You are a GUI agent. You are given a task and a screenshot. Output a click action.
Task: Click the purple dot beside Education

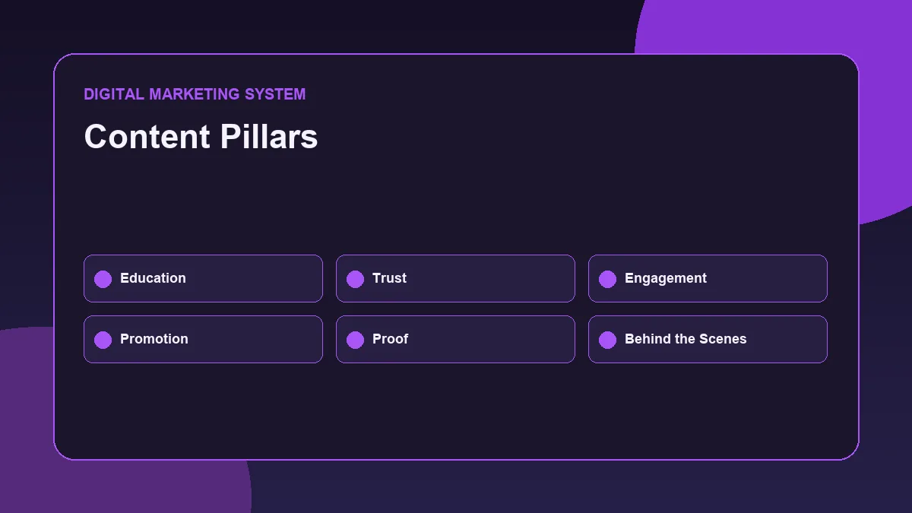[103, 279]
